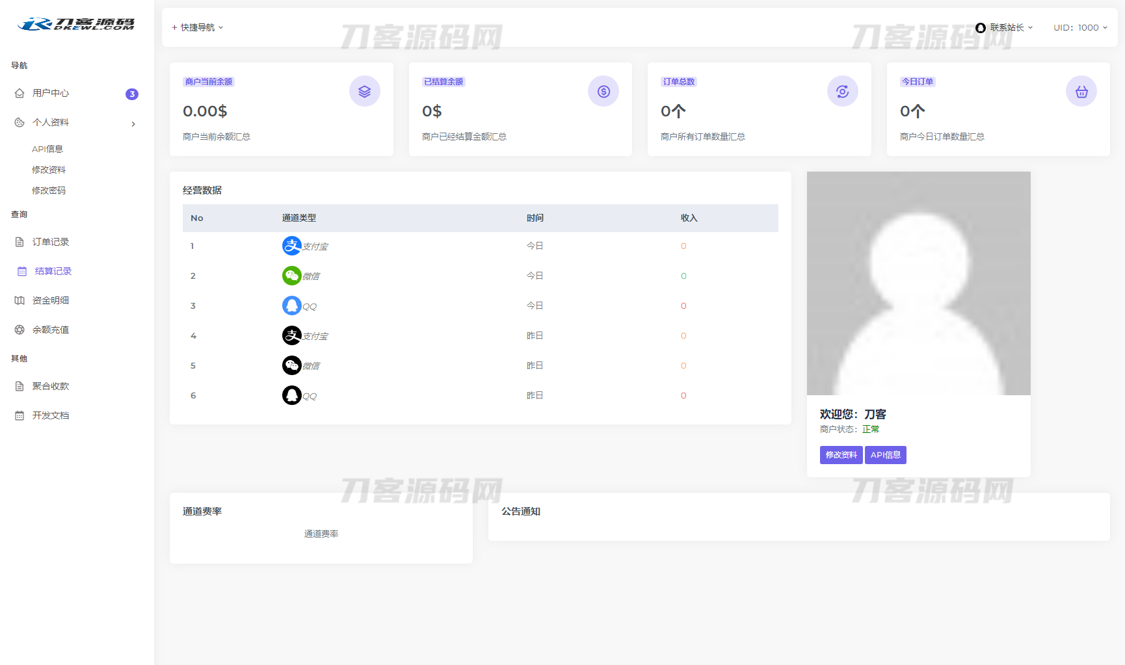1125x665 pixels.
Task: Open 结算记录 in the sidebar
Action: coord(53,271)
